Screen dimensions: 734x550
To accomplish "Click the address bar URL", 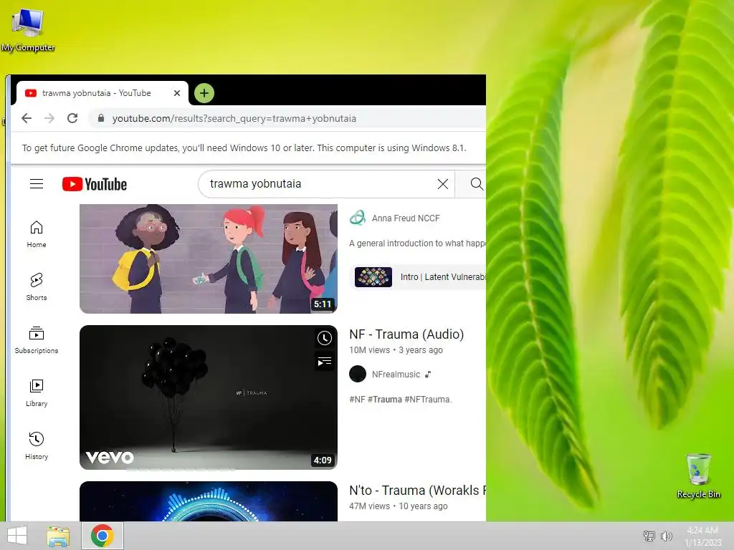I will pos(234,118).
